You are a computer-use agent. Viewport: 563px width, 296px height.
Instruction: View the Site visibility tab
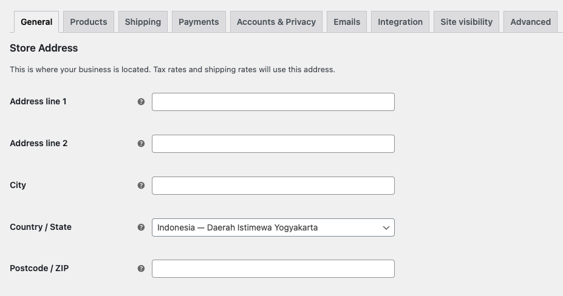pos(466,22)
